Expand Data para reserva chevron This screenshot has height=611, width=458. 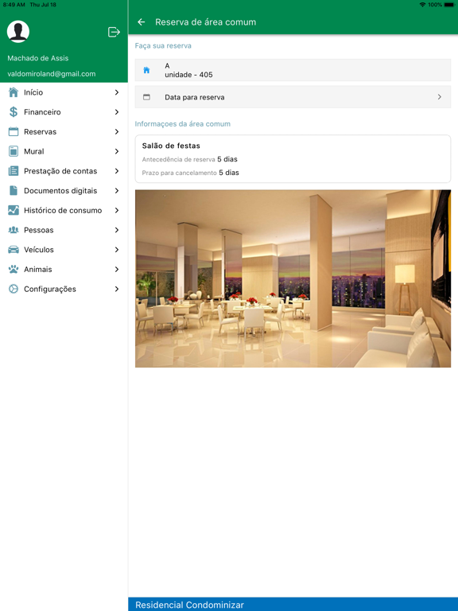tap(439, 97)
